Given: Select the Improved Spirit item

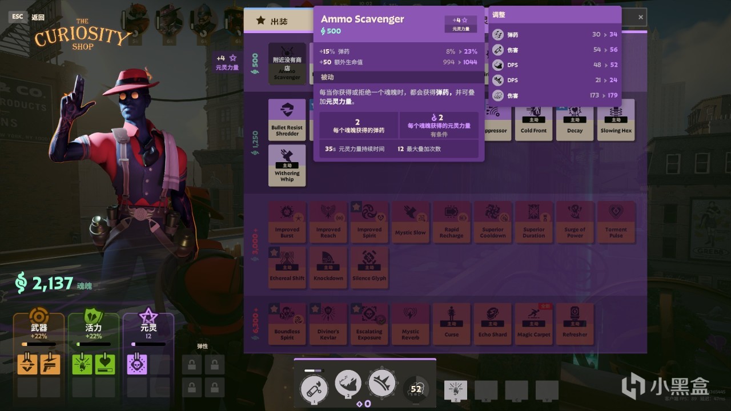Looking at the screenshot, I should (x=369, y=221).
